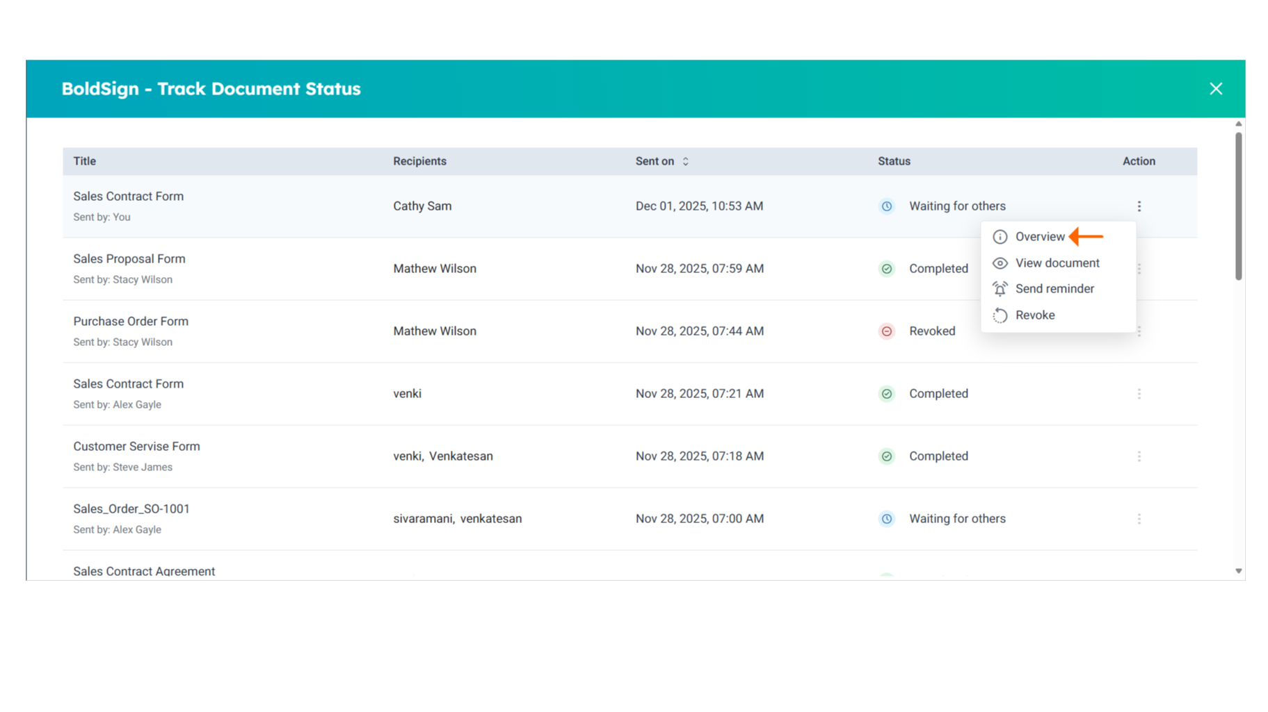
Task: Click the Revoke circular arrow icon
Action: (x=1000, y=315)
